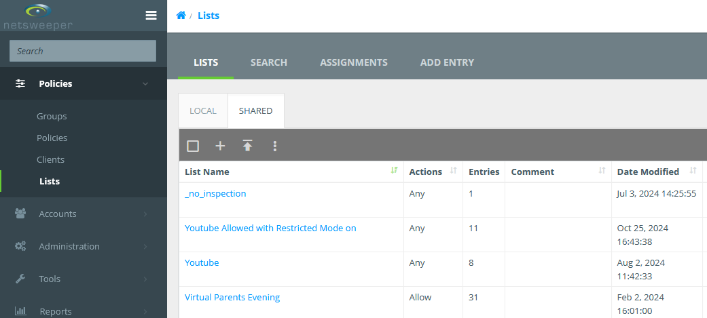Open Groups in the sidebar

pyautogui.click(x=52, y=116)
